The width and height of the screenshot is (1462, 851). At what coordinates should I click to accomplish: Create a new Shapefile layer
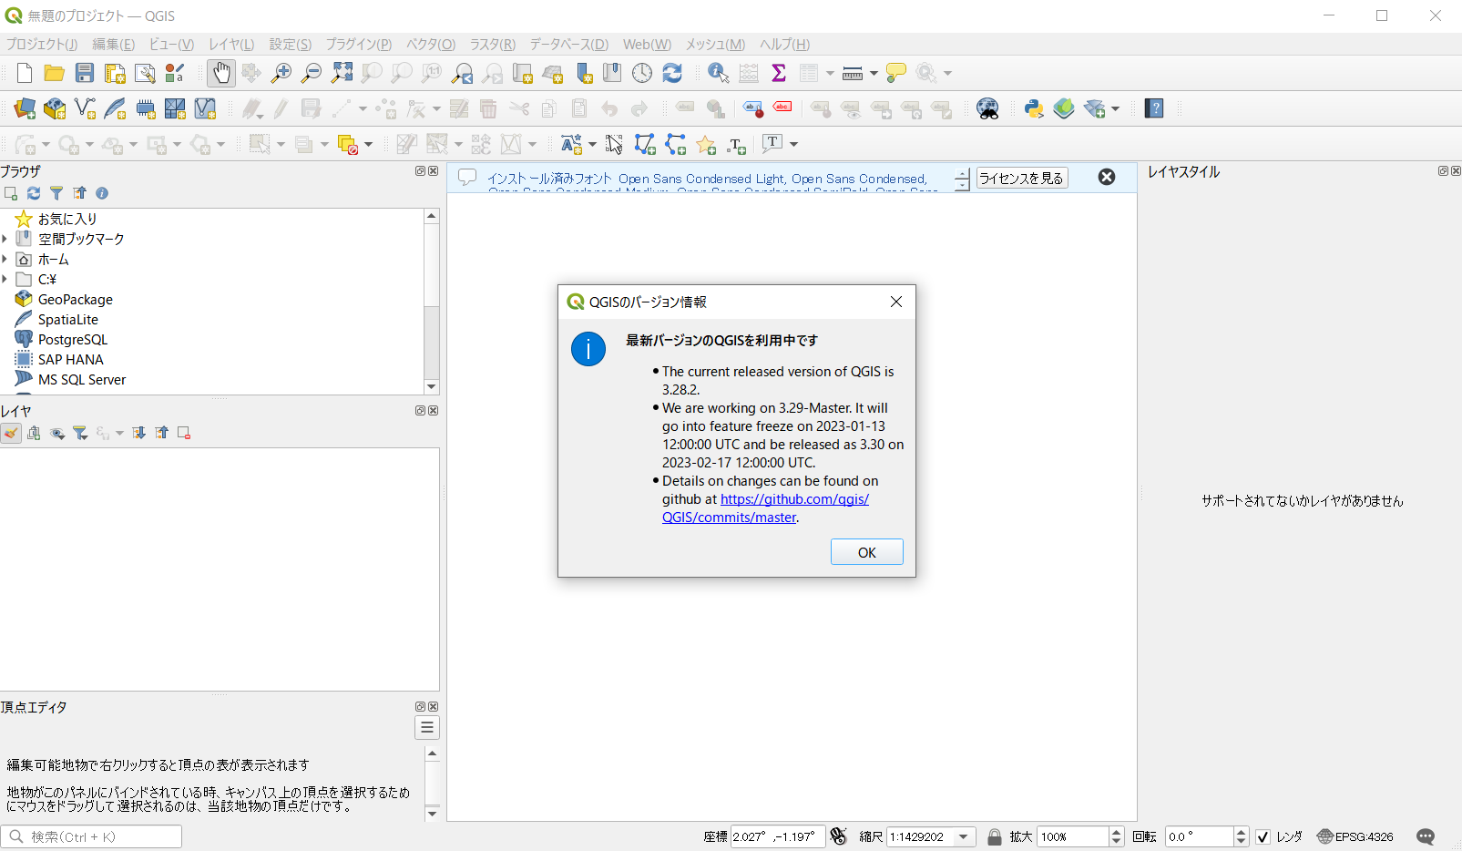click(85, 108)
